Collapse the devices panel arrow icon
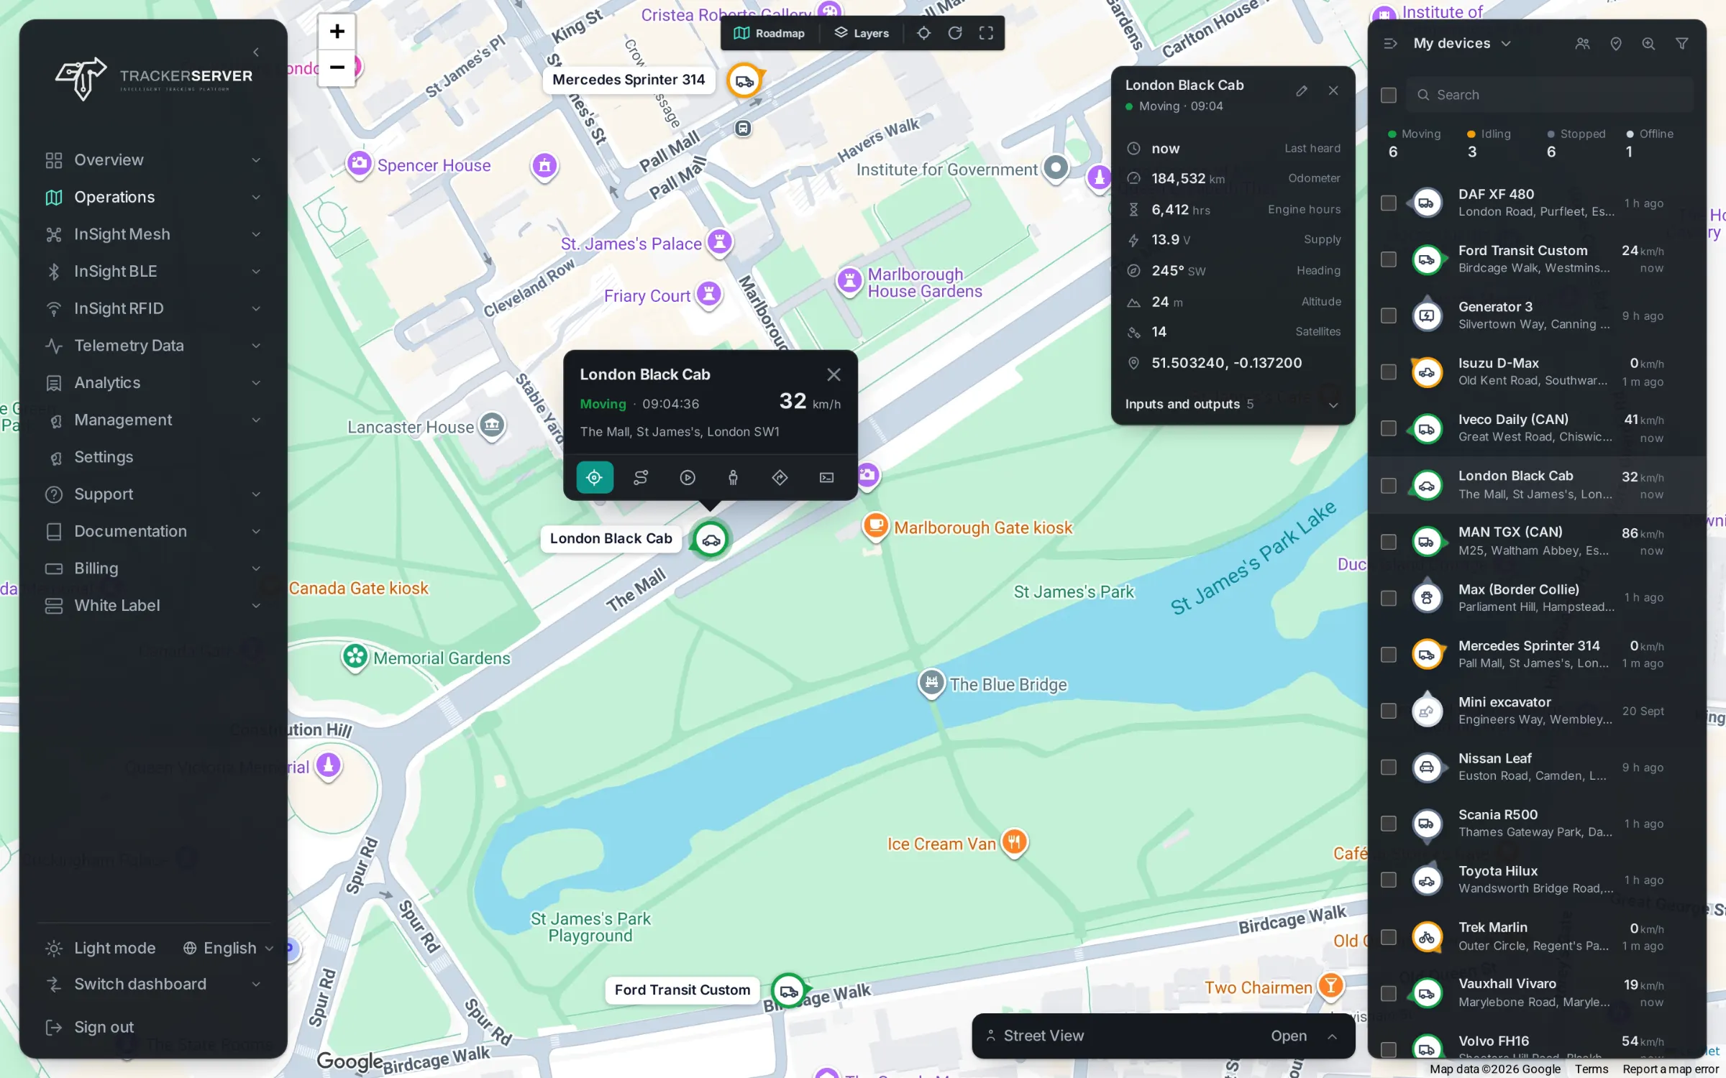This screenshot has width=1726, height=1078. point(1391,44)
